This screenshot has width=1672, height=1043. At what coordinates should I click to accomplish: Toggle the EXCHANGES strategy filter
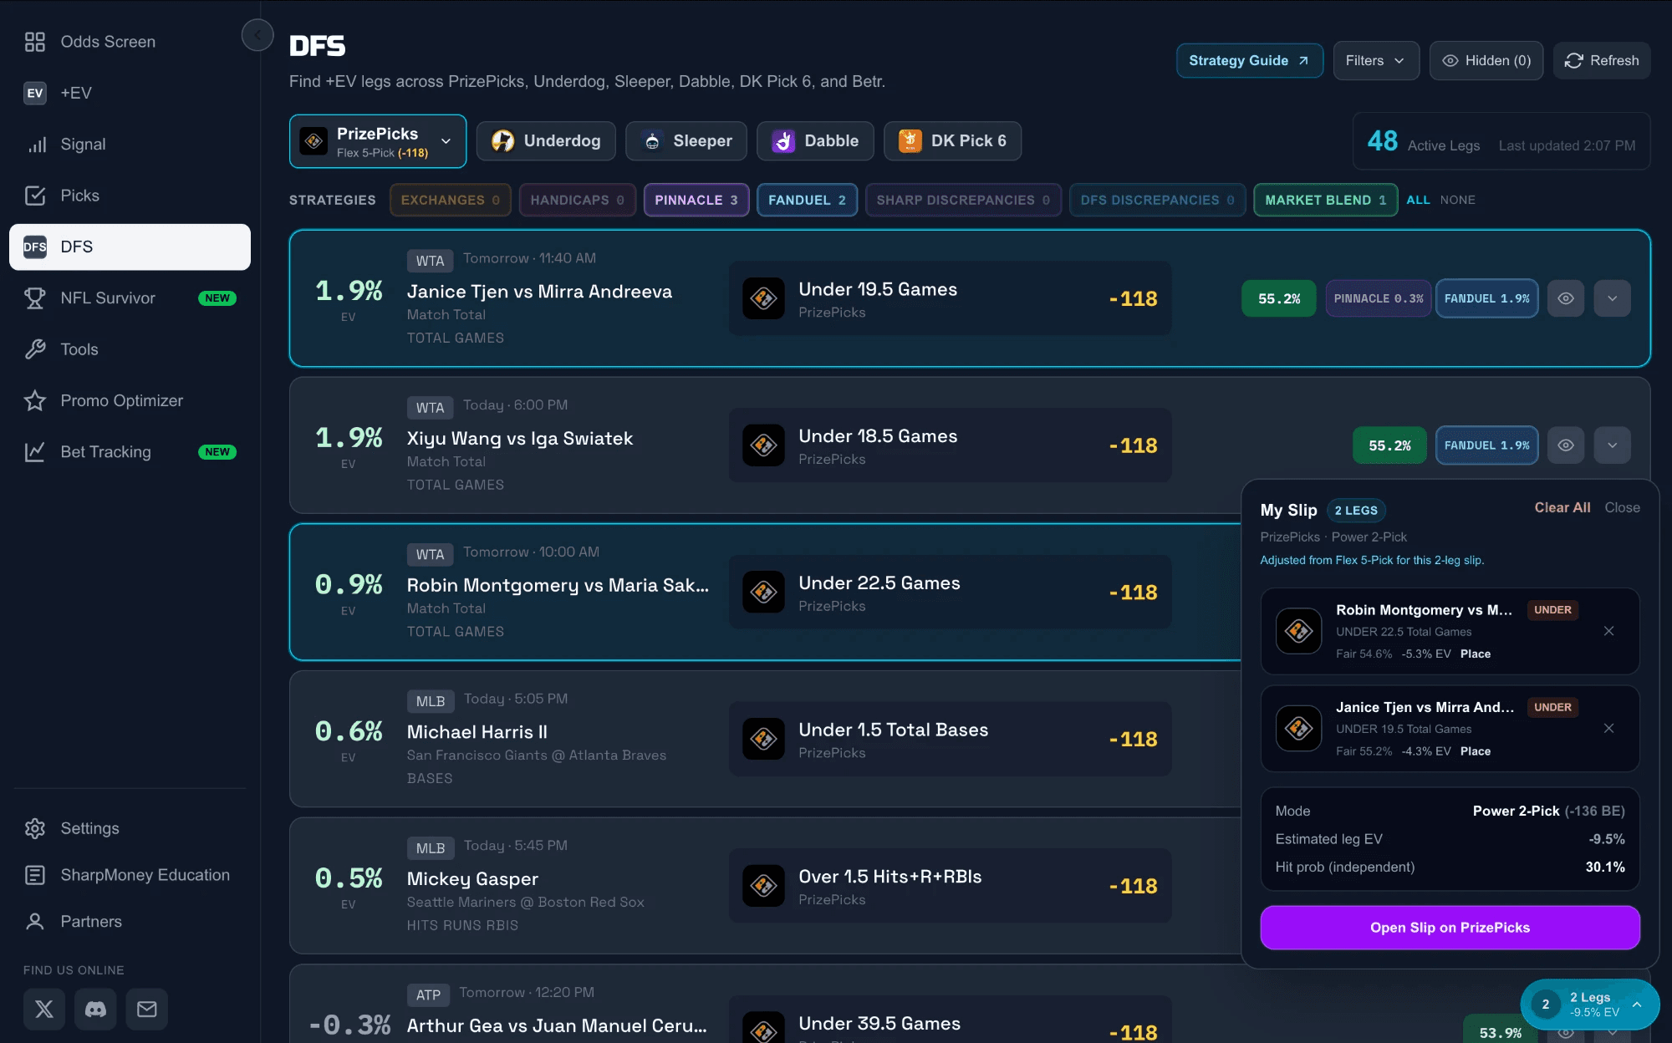(450, 200)
